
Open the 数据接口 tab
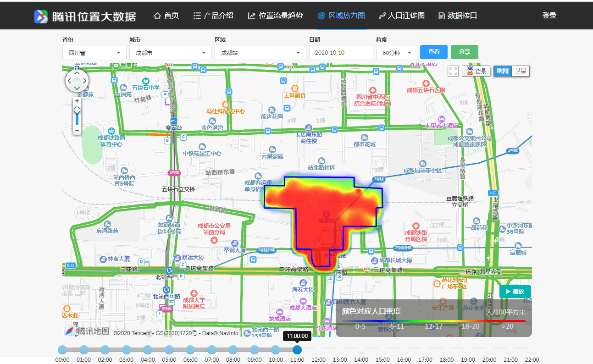click(x=458, y=16)
